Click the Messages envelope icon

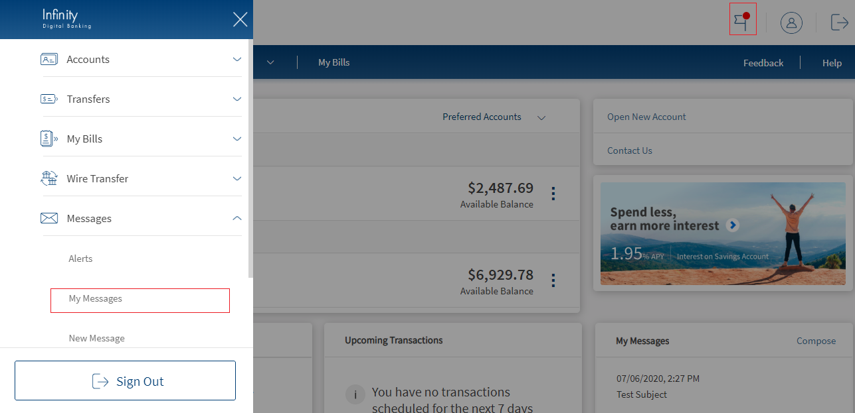[x=49, y=218]
